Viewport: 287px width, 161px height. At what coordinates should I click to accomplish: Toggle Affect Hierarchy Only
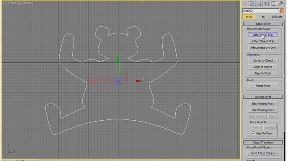pos(263,48)
